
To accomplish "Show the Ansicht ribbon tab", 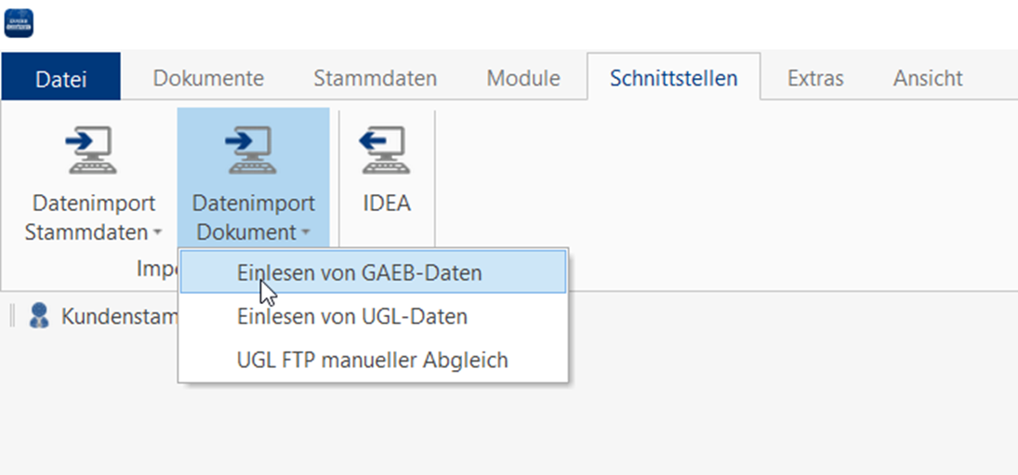I will (928, 78).
